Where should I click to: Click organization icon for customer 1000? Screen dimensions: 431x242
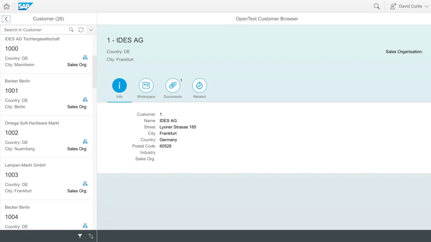85,57
